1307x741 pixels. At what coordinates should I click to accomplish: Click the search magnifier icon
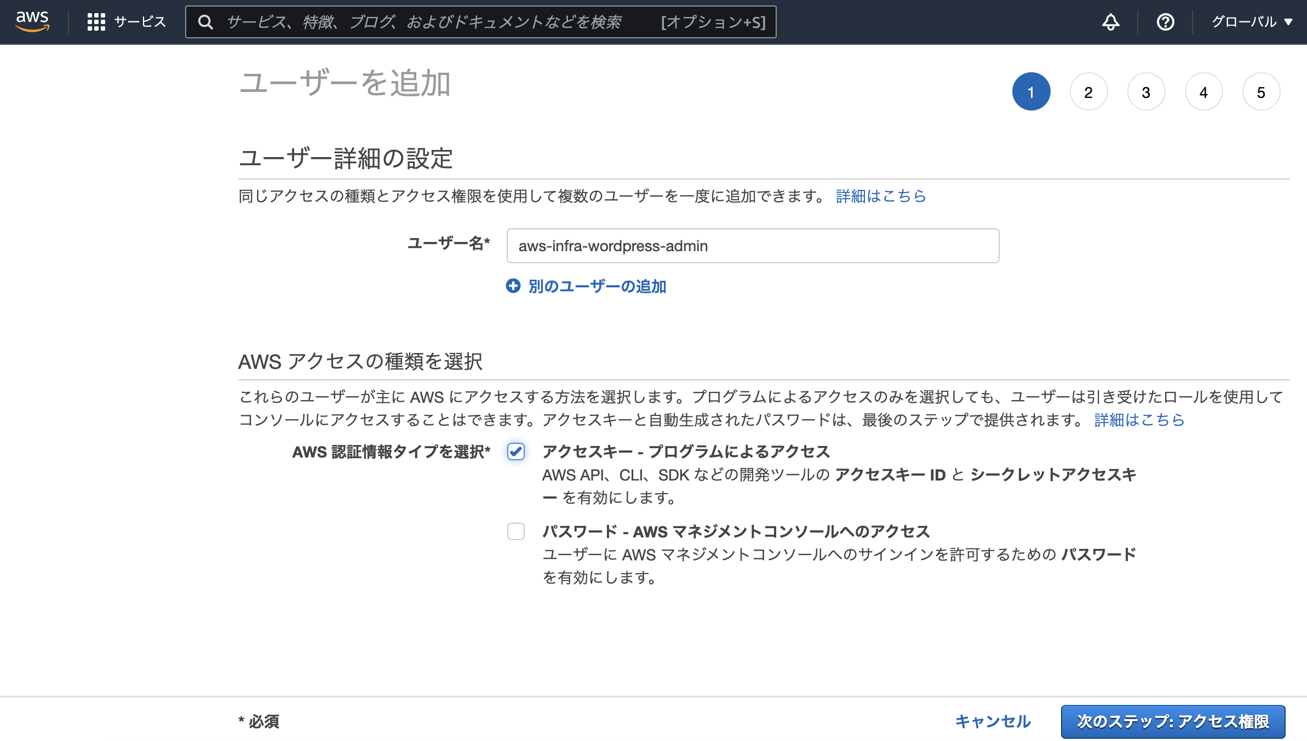[206, 22]
